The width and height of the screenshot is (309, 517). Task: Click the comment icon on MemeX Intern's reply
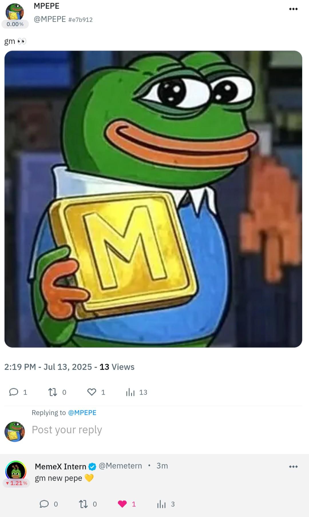click(x=44, y=504)
